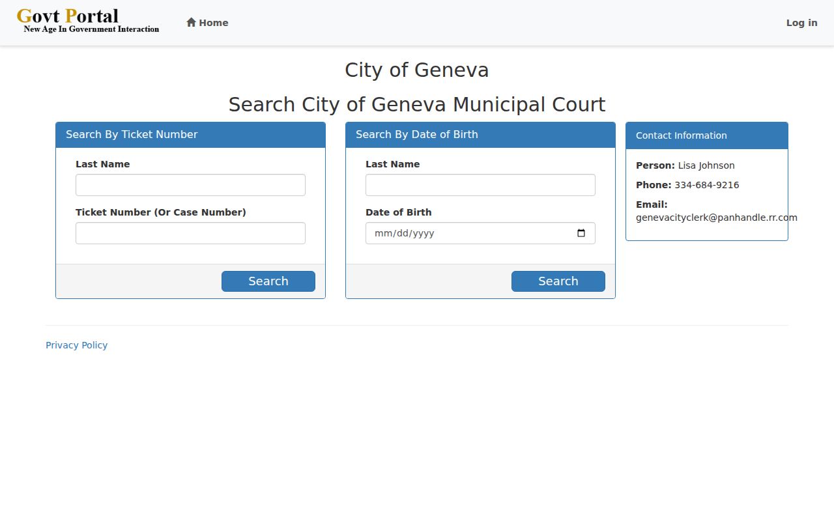Select contact person Lisa Johnson

[706, 165]
